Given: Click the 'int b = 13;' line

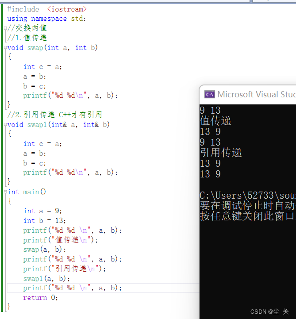Looking at the screenshot, I should coord(45,221).
